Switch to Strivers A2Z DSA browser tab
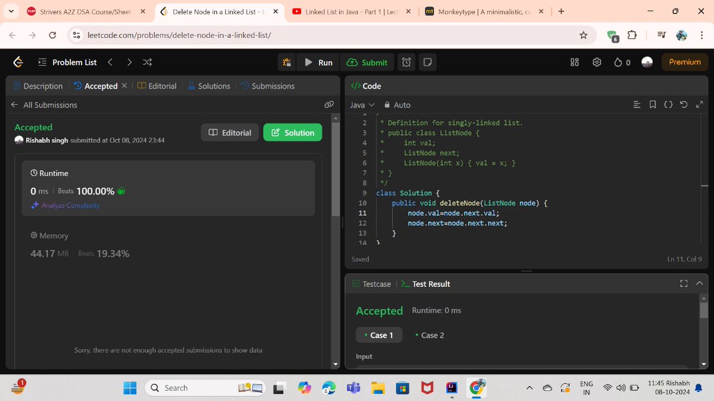714x401 pixels. pyautogui.click(x=87, y=11)
